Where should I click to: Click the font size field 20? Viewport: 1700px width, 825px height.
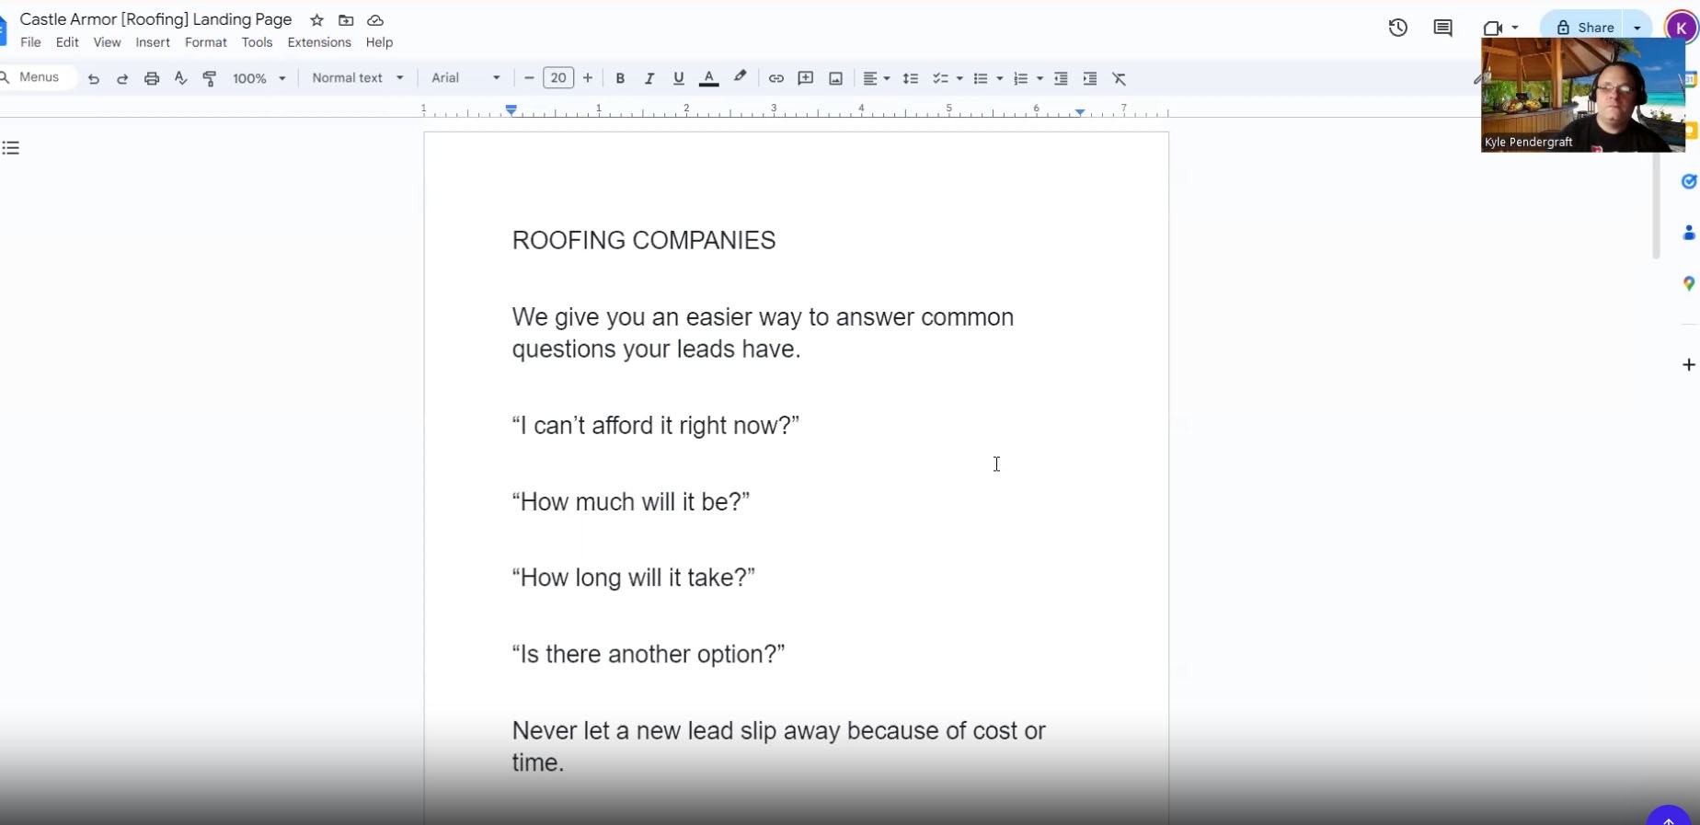558,78
